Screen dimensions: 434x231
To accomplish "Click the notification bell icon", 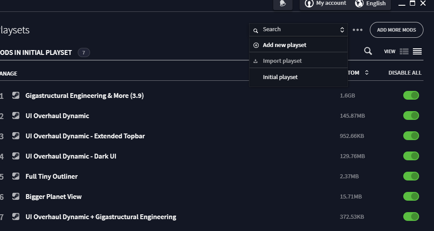I will pos(282,4).
